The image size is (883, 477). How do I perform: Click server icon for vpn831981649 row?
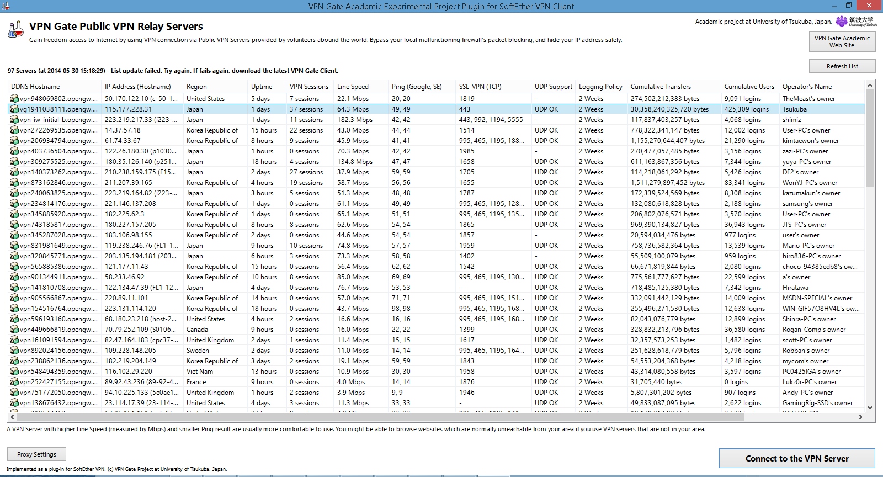click(x=14, y=246)
